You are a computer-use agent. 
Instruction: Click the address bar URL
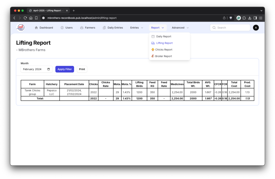pyautogui.click(x=82, y=18)
